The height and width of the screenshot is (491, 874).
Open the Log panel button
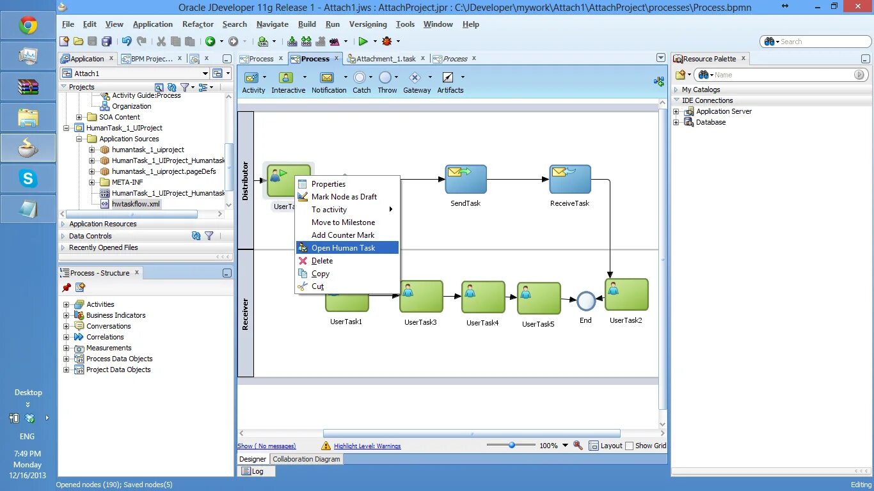257,471
